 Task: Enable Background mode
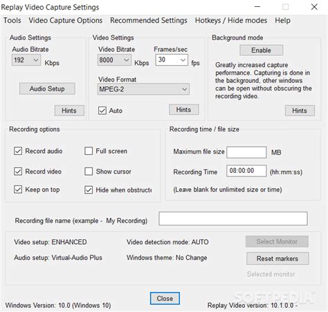click(261, 50)
